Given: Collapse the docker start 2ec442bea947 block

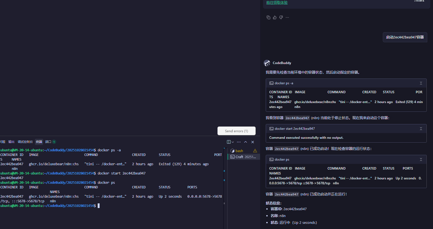Looking at the screenshot, I should [421, 129].
